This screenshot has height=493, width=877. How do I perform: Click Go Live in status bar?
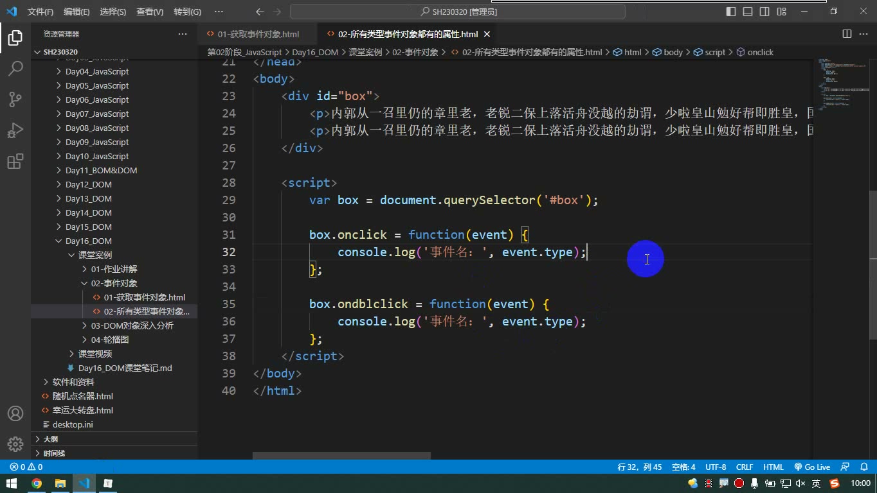click(812, 467)
